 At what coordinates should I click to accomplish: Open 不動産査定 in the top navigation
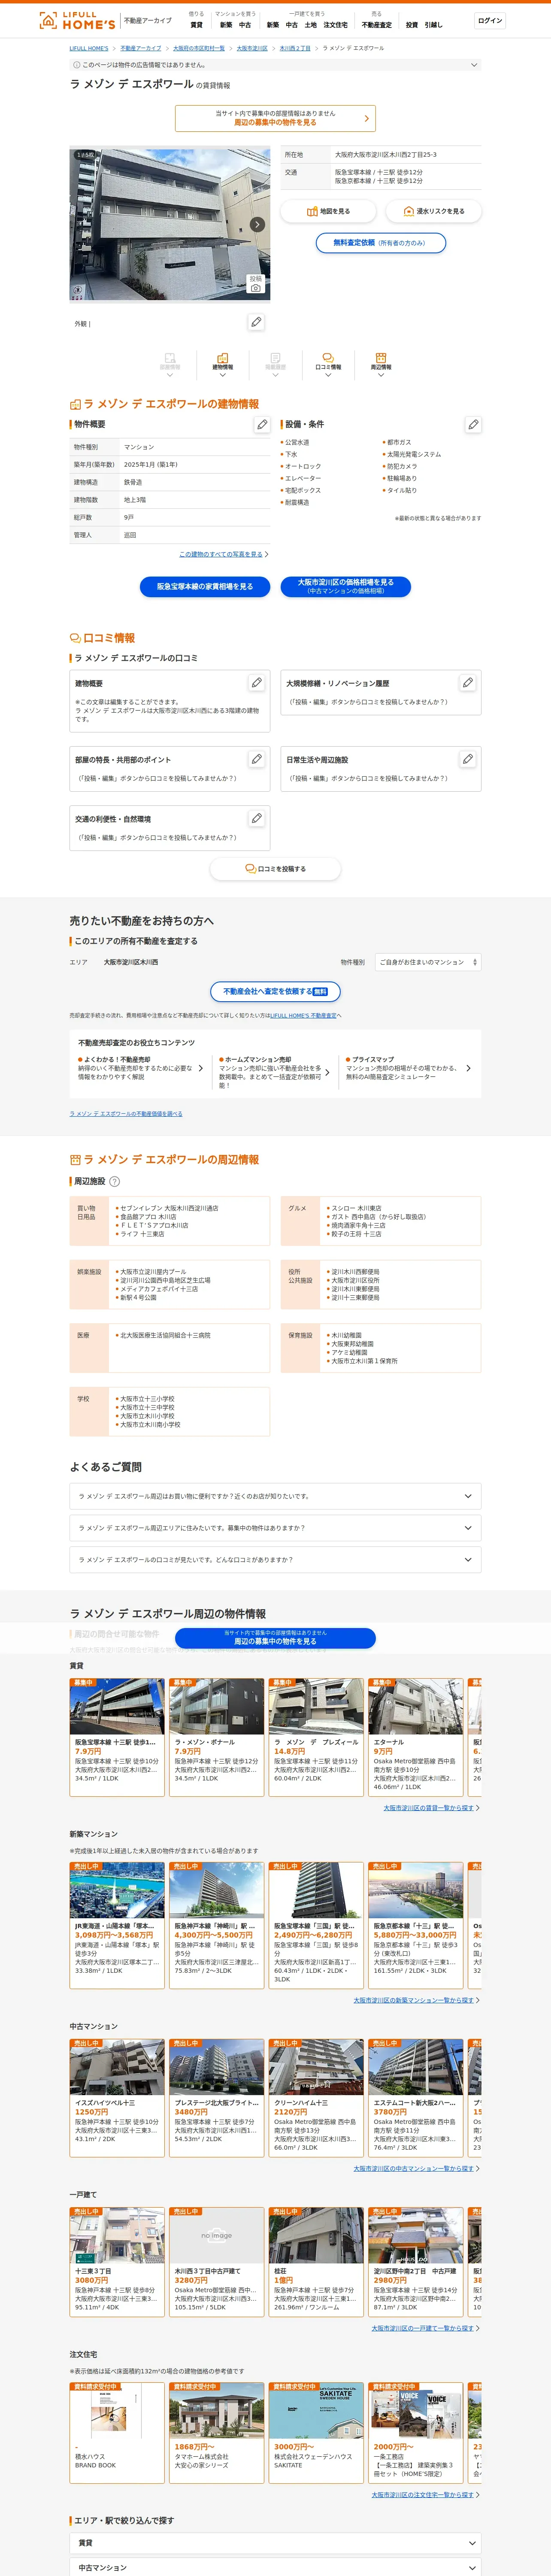click(x=377, y=25)
